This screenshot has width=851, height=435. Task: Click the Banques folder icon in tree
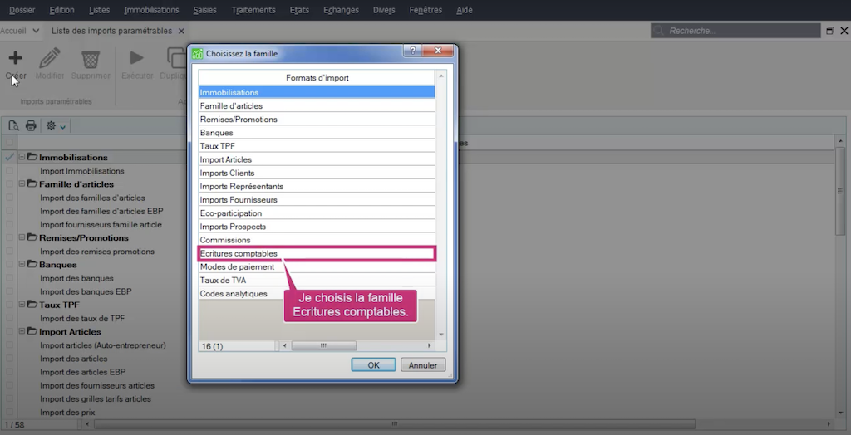(x=32, y=265)
